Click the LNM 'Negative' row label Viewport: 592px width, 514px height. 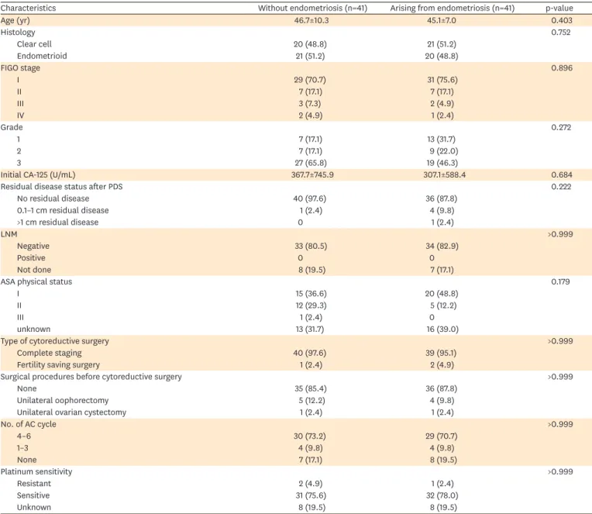pos(33,247)
